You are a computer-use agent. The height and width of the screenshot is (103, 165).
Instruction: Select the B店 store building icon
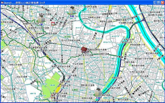click(72, 11)
